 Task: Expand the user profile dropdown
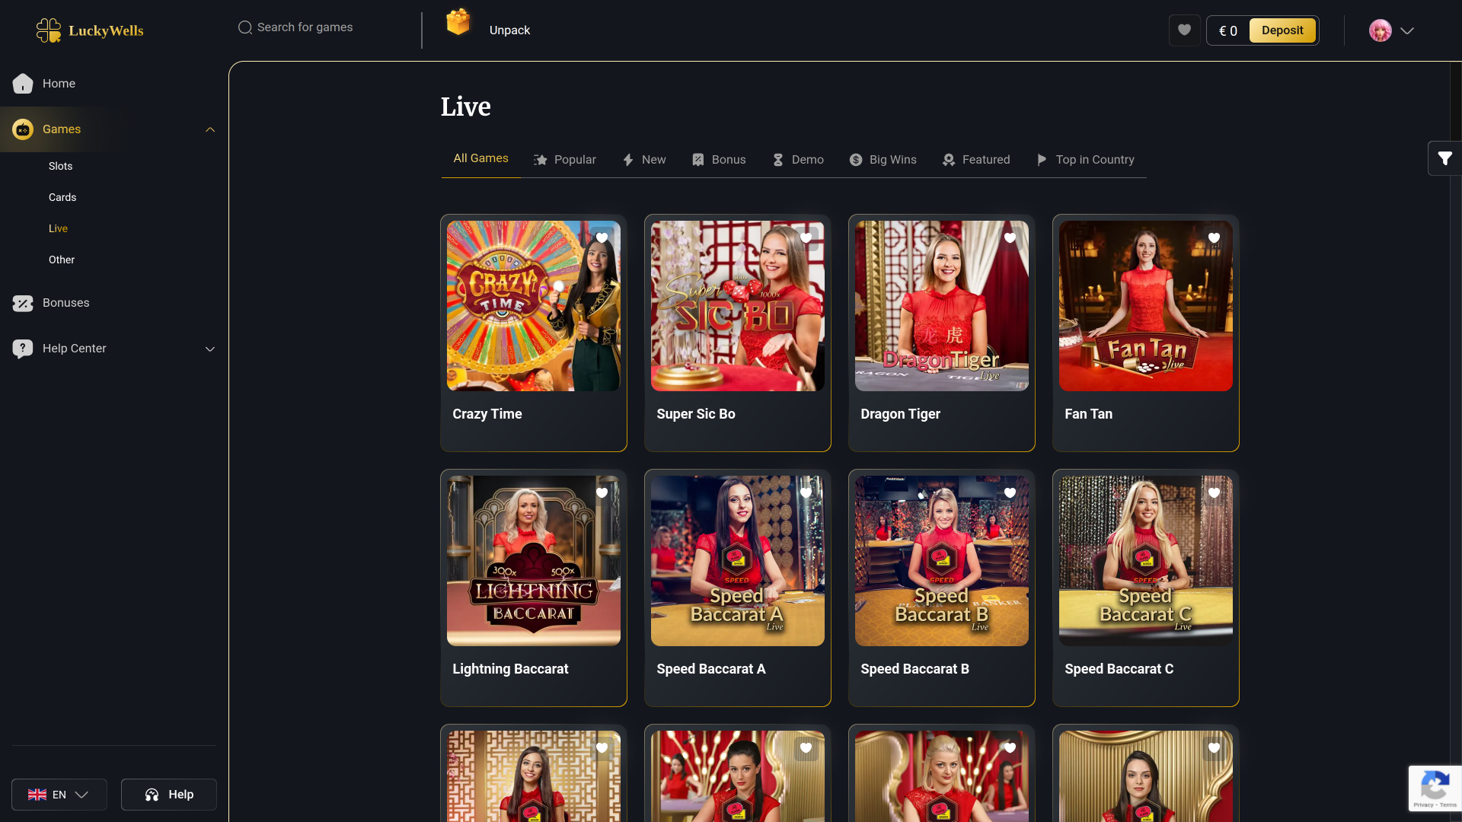(x=1407, y=31)
